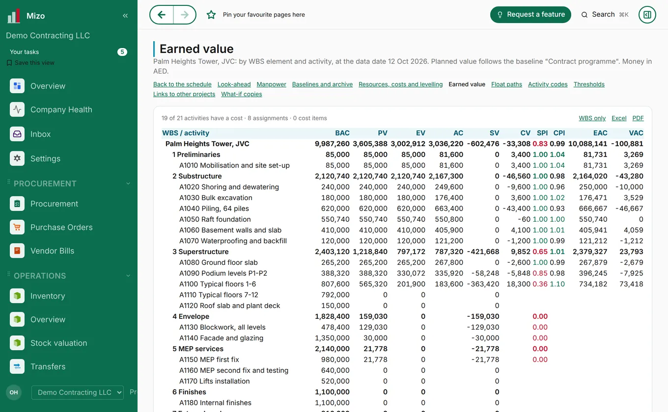Open Procurement page icon

pyautogui.click(x=17, y=204)
